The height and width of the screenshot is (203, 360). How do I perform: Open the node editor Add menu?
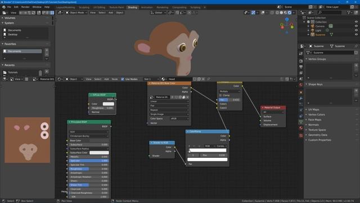[106, 79]
